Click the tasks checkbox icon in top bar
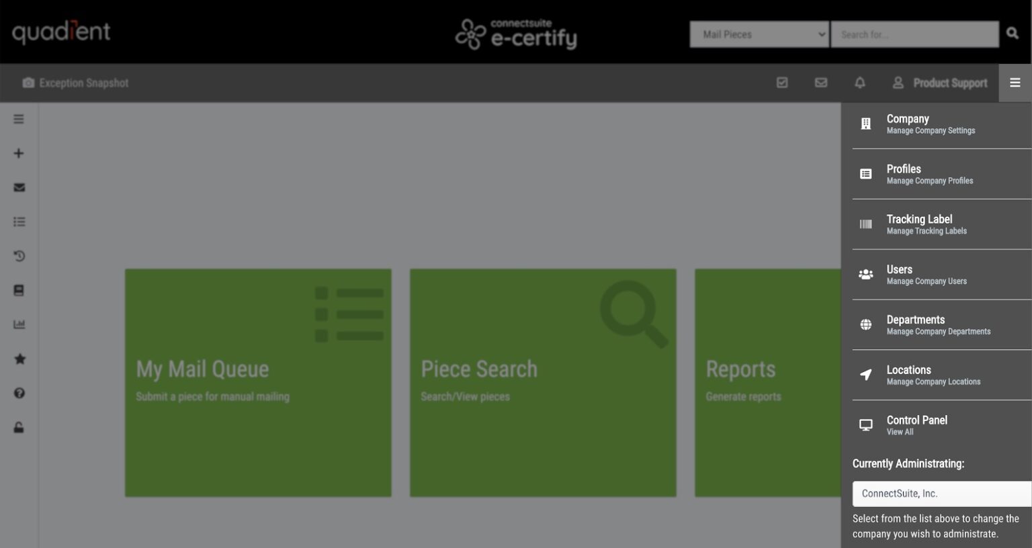 pyautogui.click(x=783, y=83)
